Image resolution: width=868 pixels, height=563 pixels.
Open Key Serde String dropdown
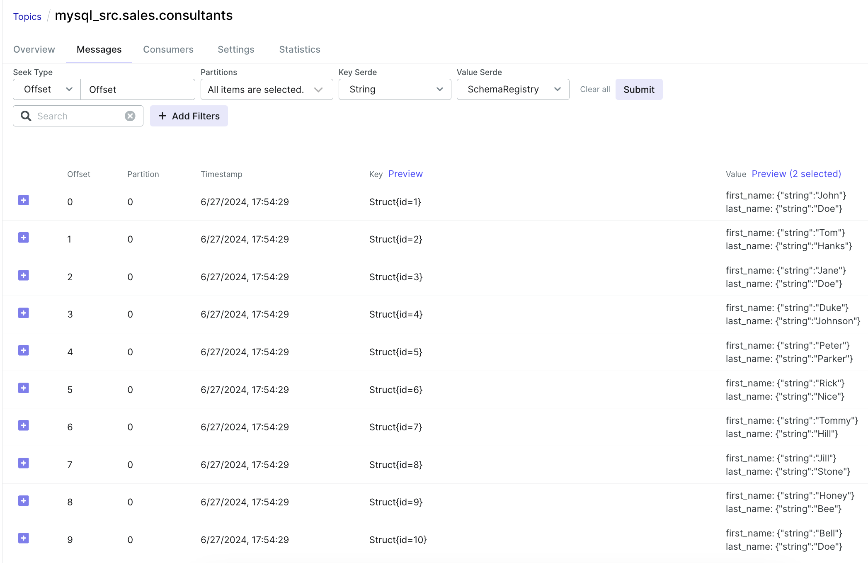(x=395, y=90)
